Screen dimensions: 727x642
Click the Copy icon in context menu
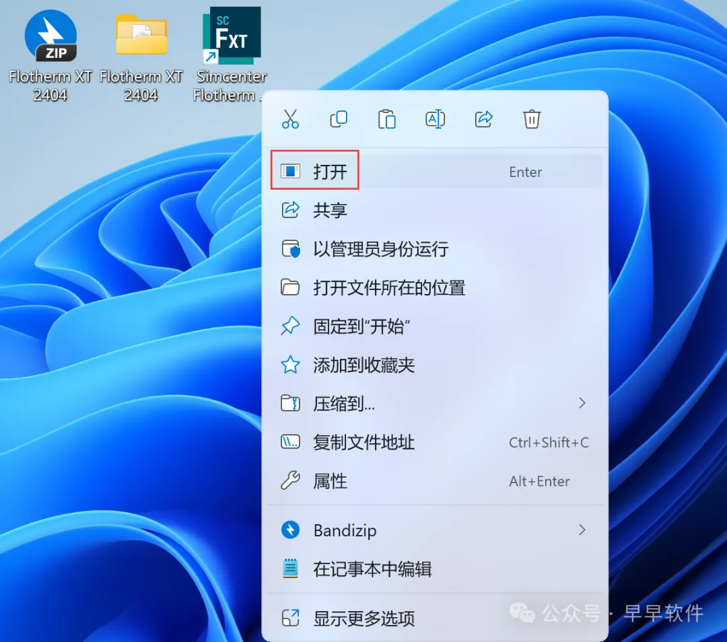click(339, 119)
